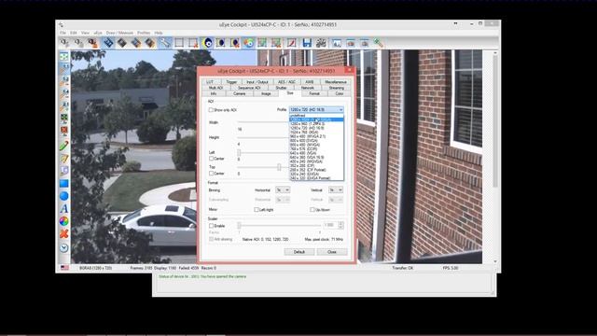597x336 pixels.
Task: Choose 800 x 600 (SVGA) profile
Action: [x=316, y=141]
